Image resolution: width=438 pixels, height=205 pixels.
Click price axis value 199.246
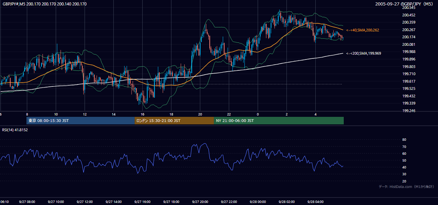click(x=409, y=111)
